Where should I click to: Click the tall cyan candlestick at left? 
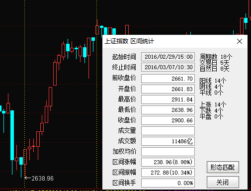pos(12,135)
